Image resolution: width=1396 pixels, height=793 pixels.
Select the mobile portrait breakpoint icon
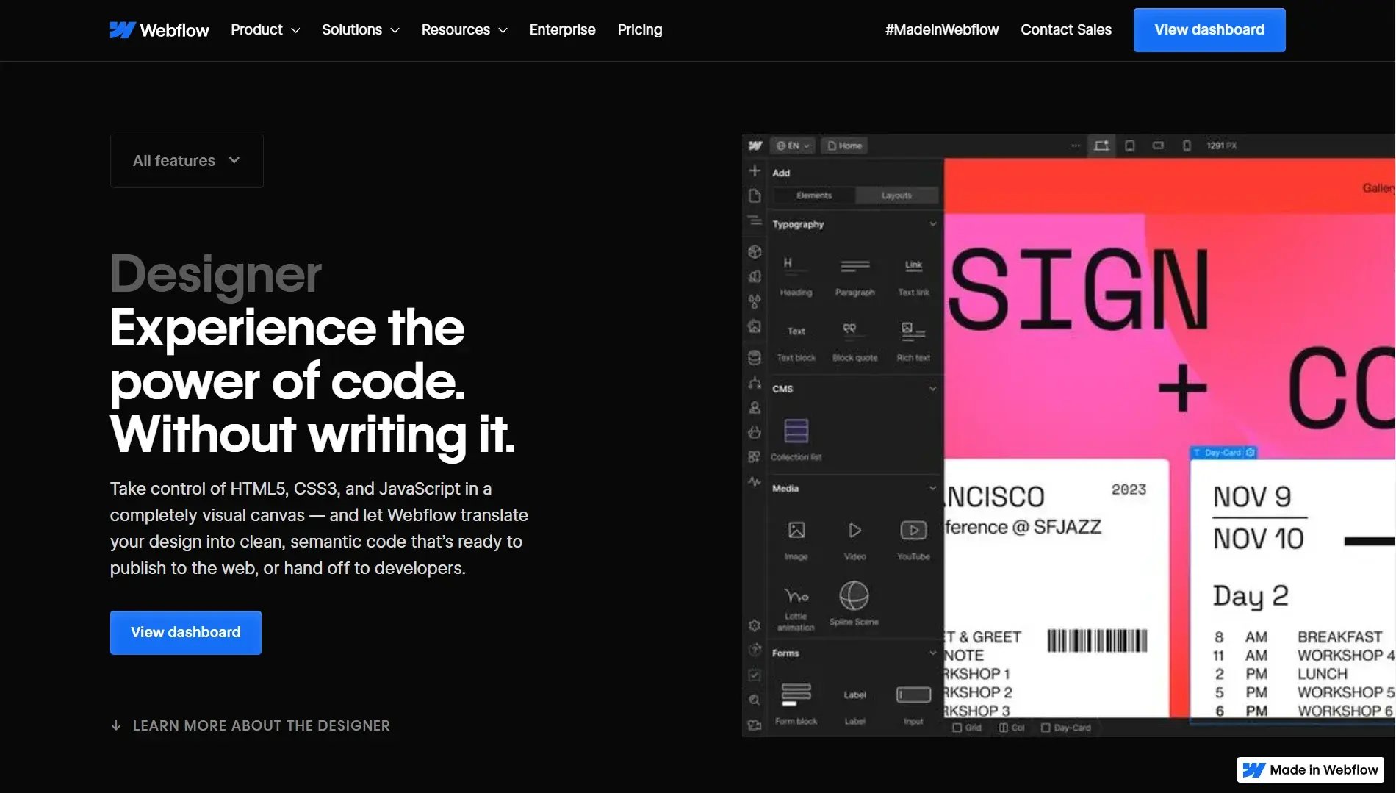point(1187,146)
